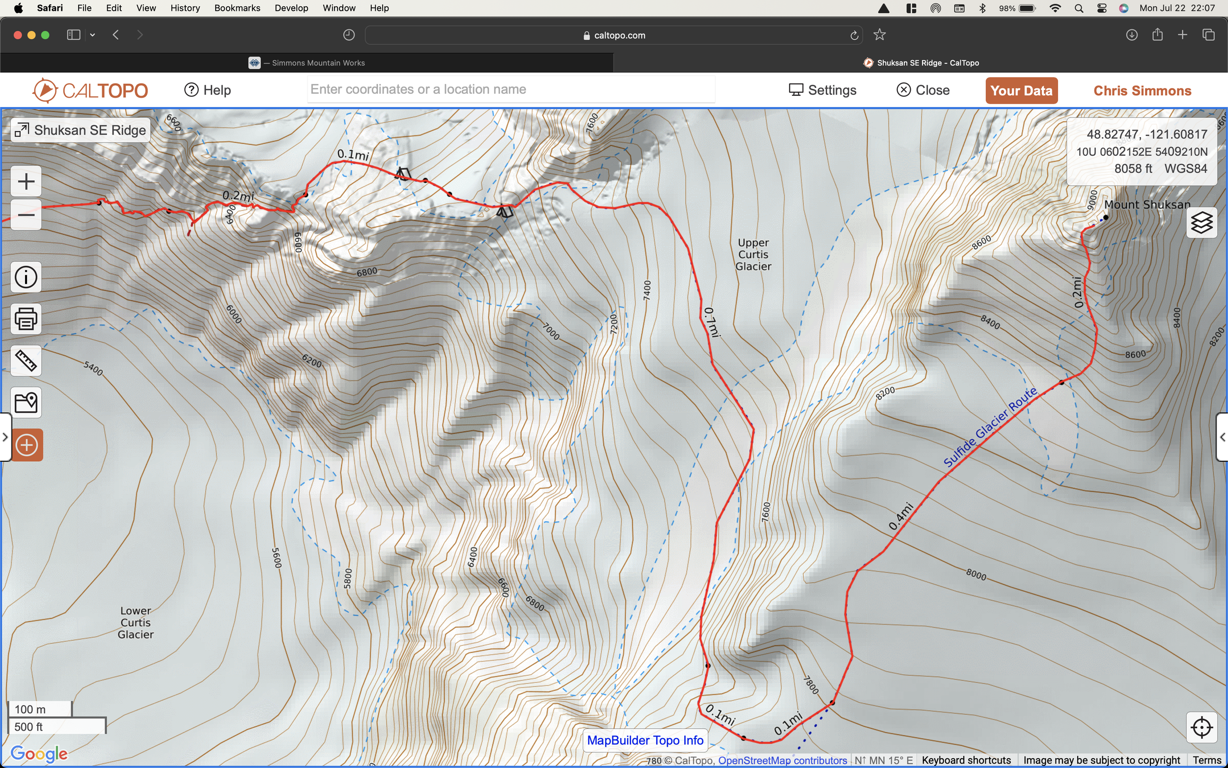This screenshot has height=768, width=1228.
Task: Open OpenStreetMap contributors link
Action: tap(782, 760)
